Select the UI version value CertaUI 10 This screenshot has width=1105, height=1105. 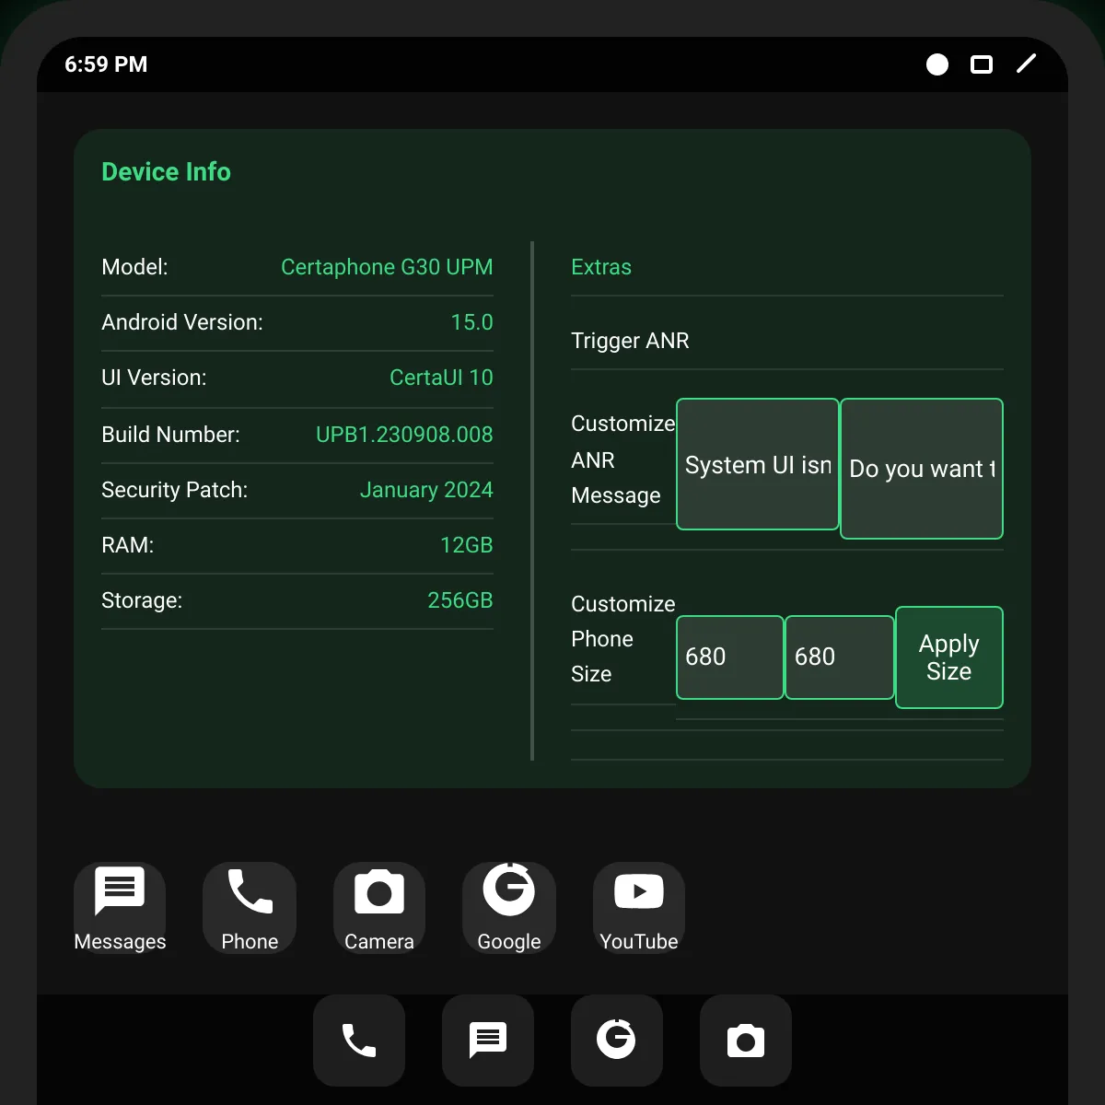(441, 378)
